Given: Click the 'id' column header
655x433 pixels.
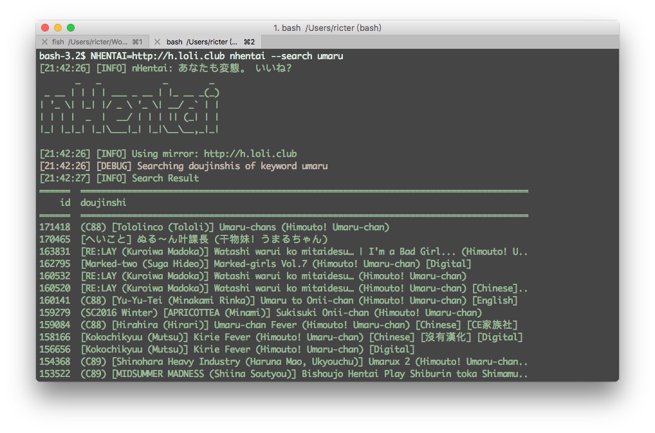Looking at the screenshot, I should [x=65, y=203].
